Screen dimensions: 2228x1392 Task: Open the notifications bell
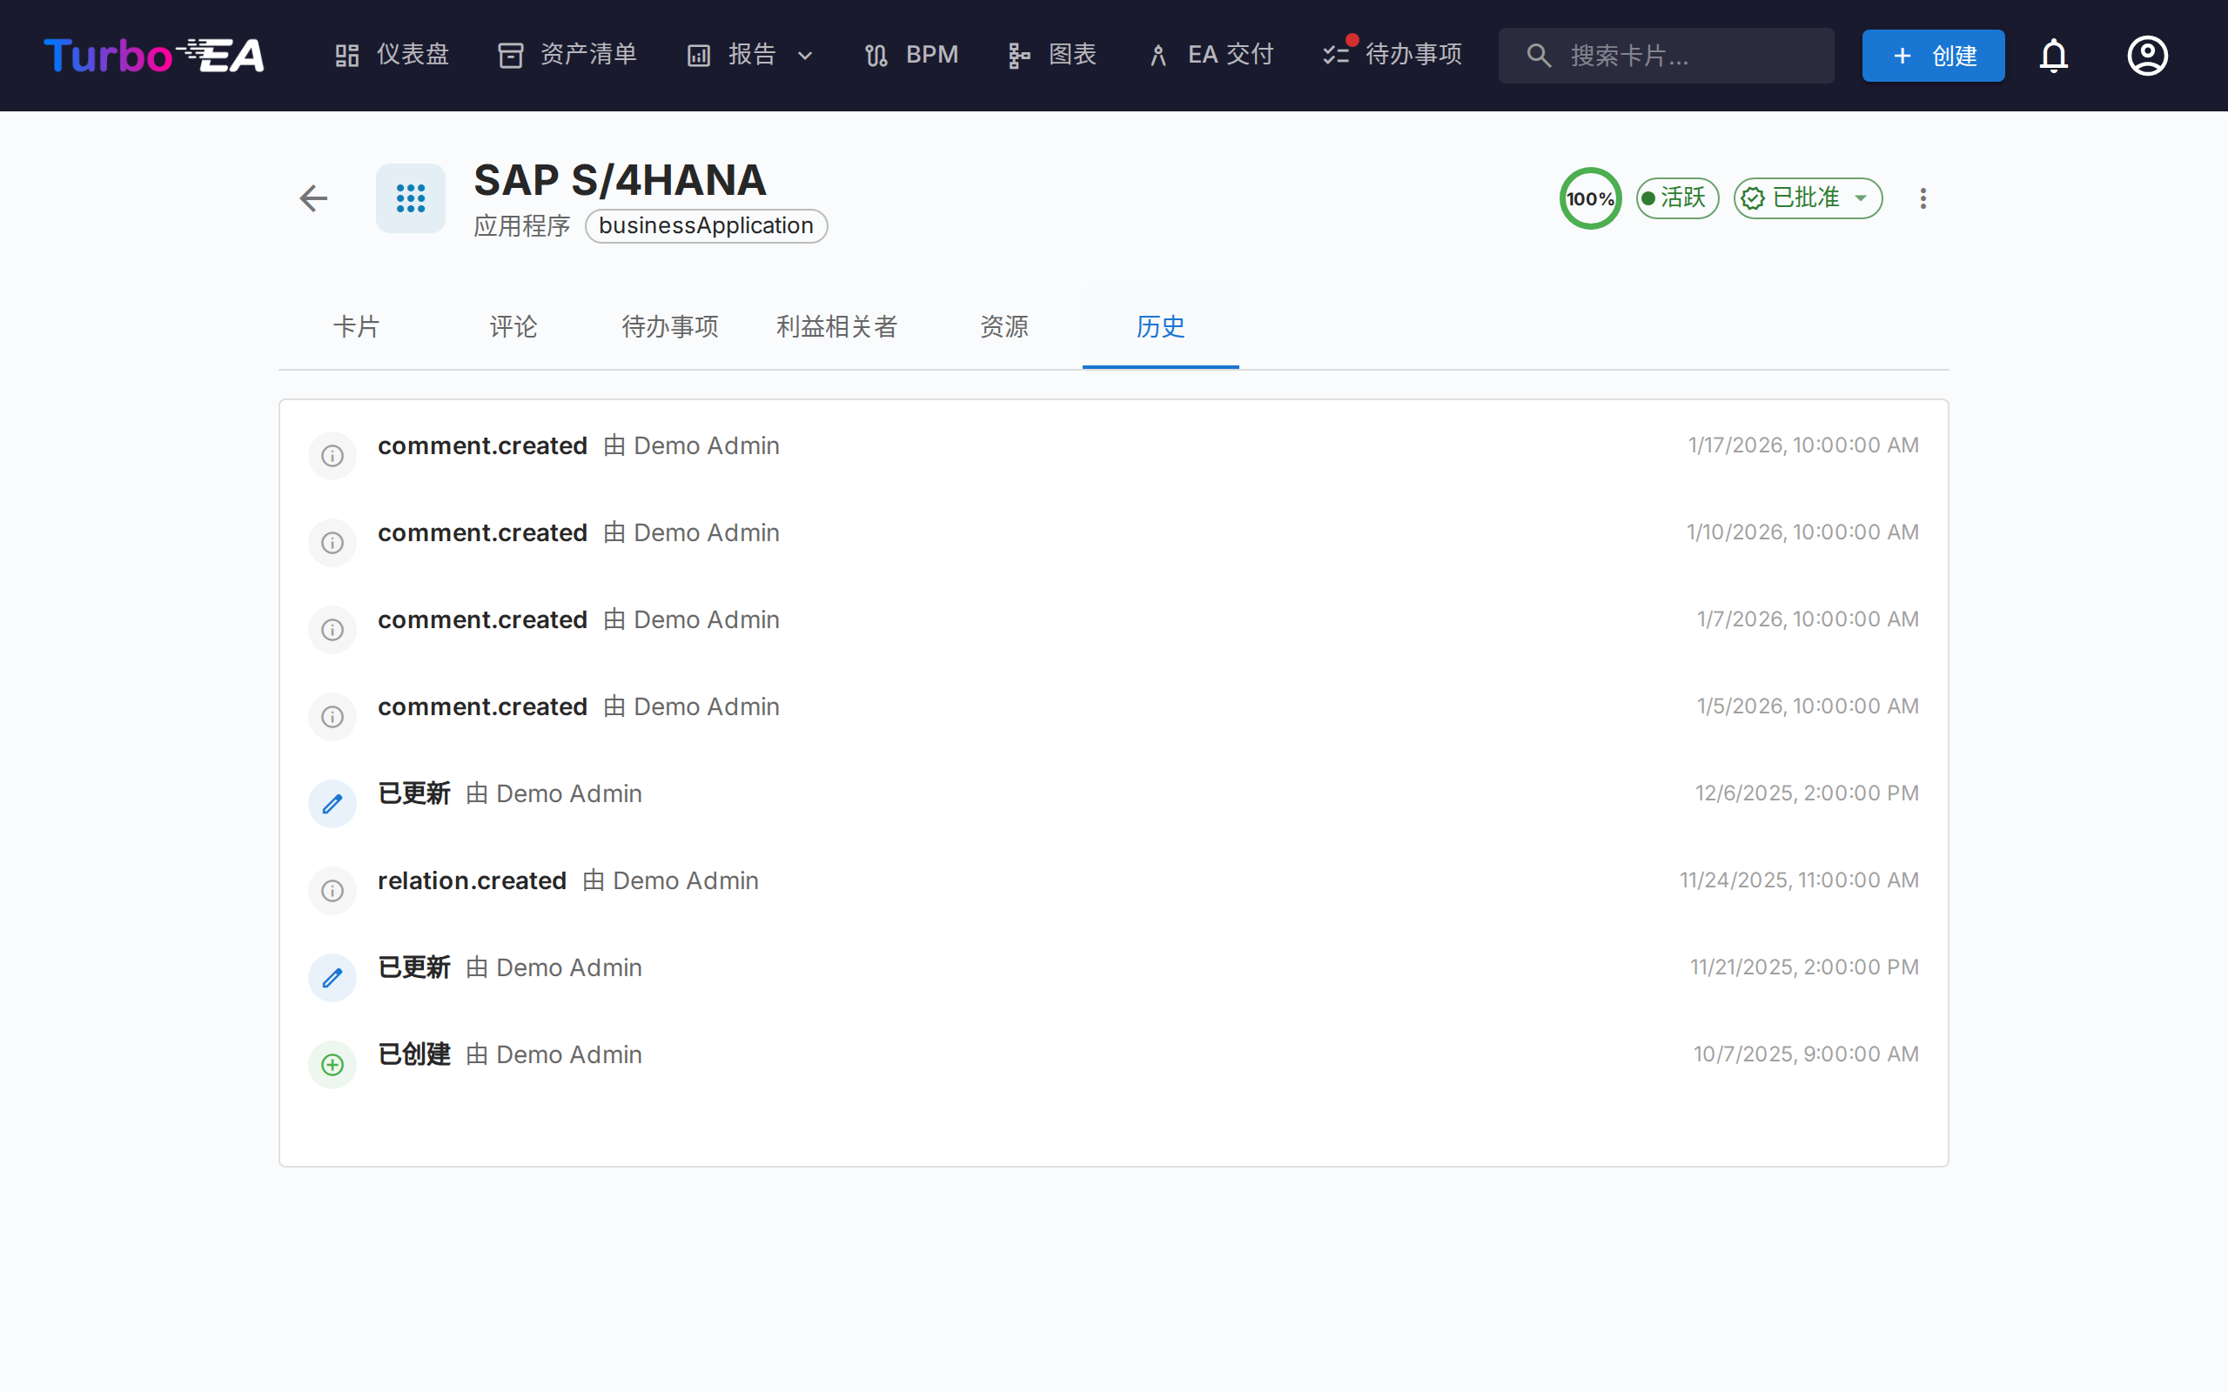click(2053, 55)
